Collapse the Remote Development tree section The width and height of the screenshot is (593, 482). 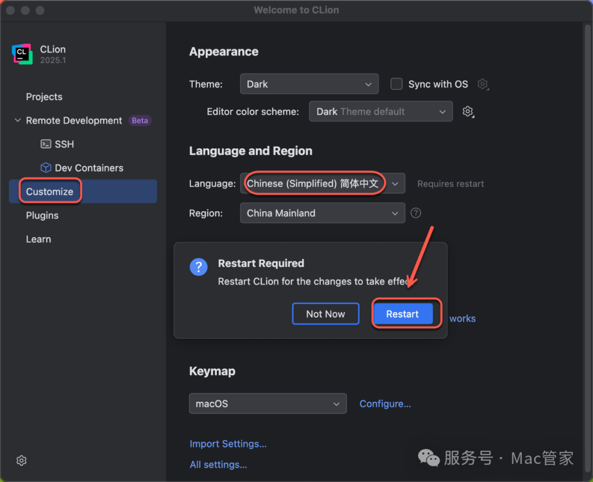coord(18,121)
